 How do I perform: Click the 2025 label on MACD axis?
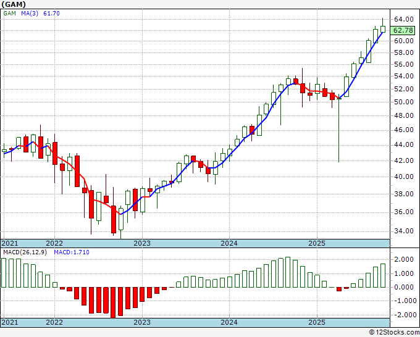[317, 322]
